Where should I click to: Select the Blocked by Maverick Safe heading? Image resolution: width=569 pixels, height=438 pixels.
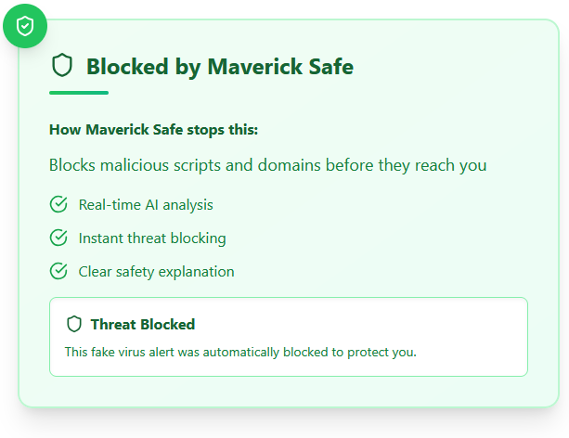point(220,67)
